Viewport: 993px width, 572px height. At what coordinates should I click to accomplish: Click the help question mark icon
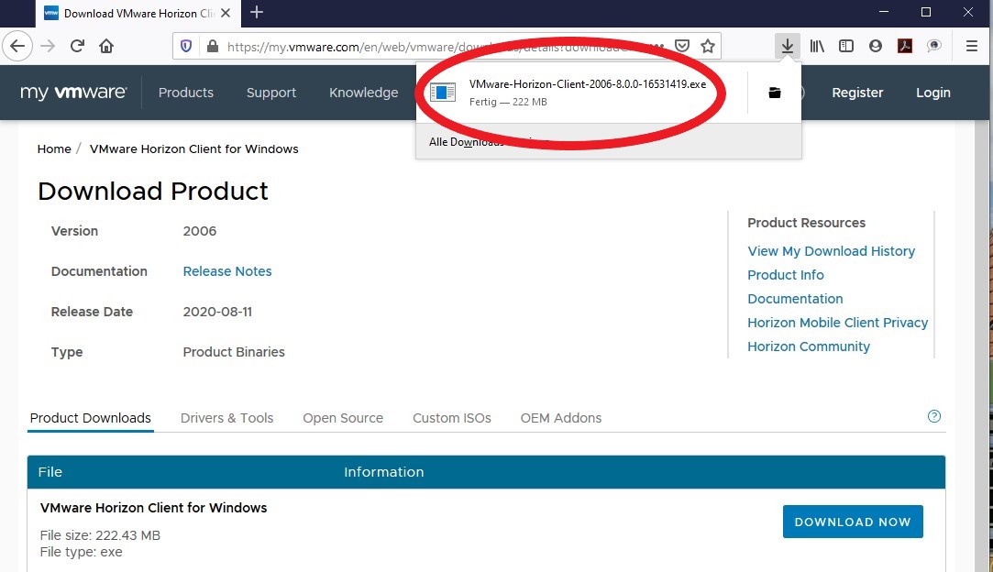coord(934,416)
